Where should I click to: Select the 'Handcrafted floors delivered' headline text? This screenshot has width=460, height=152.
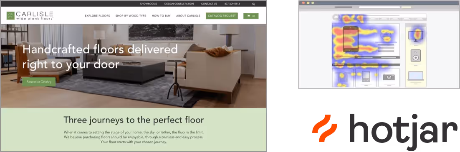pos(100,49)
